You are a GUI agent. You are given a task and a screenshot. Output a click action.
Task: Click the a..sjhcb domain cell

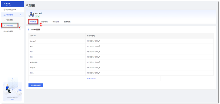pyautogui.click(x=57, y=67)
